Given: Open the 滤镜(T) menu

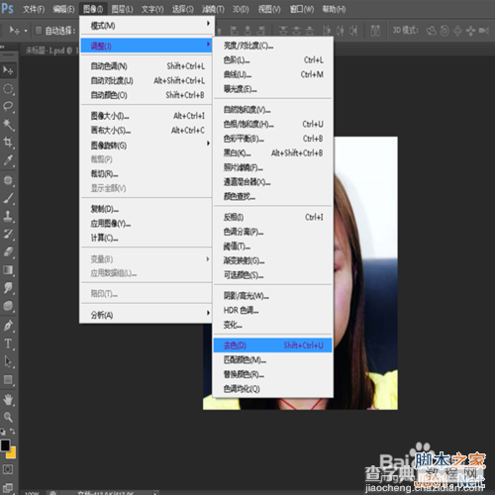Looking at the screenshot, I should click(213, 9).
